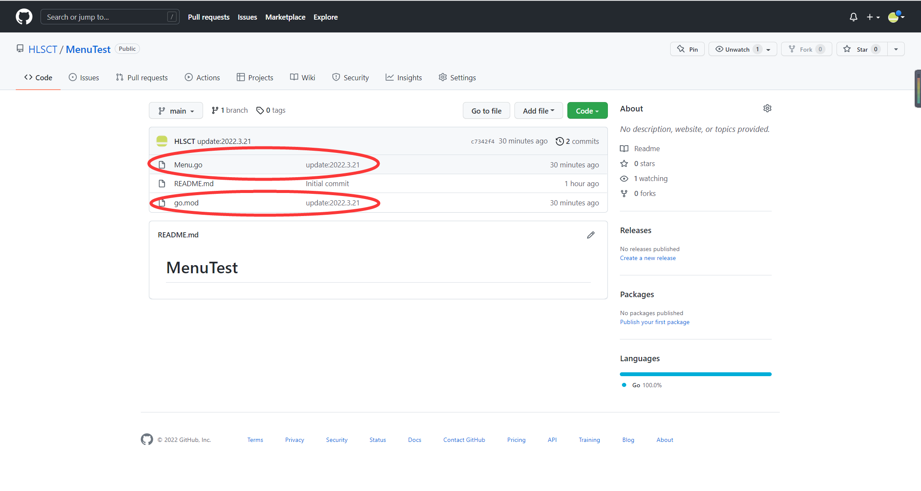Open the MenuTest repository link
This screenshot has width=921, height=491.
coord(88,50)
